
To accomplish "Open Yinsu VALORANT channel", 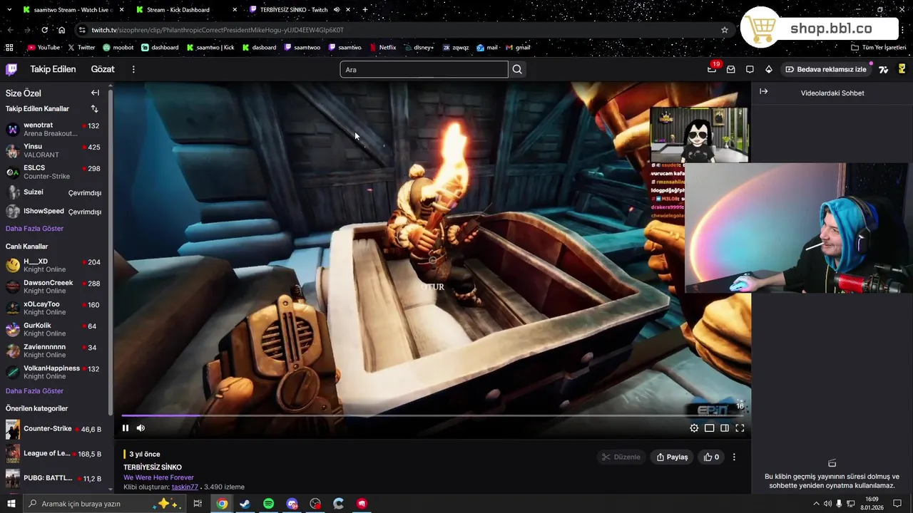I will tap(53, 150).
